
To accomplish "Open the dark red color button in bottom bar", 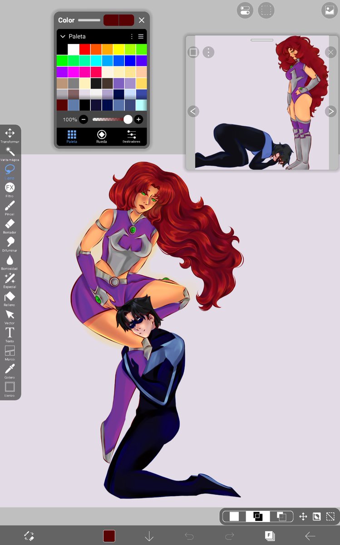I will point(109,536).
